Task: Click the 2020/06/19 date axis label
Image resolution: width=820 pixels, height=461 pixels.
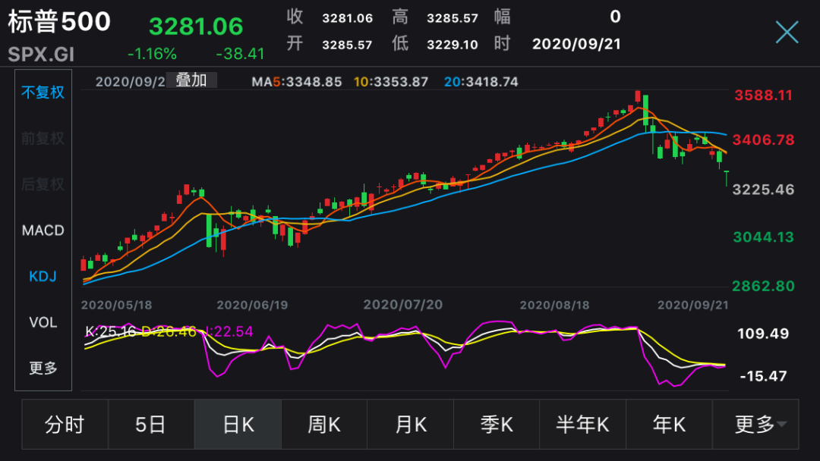Action: pyautogui.click(x=253, y=305)
